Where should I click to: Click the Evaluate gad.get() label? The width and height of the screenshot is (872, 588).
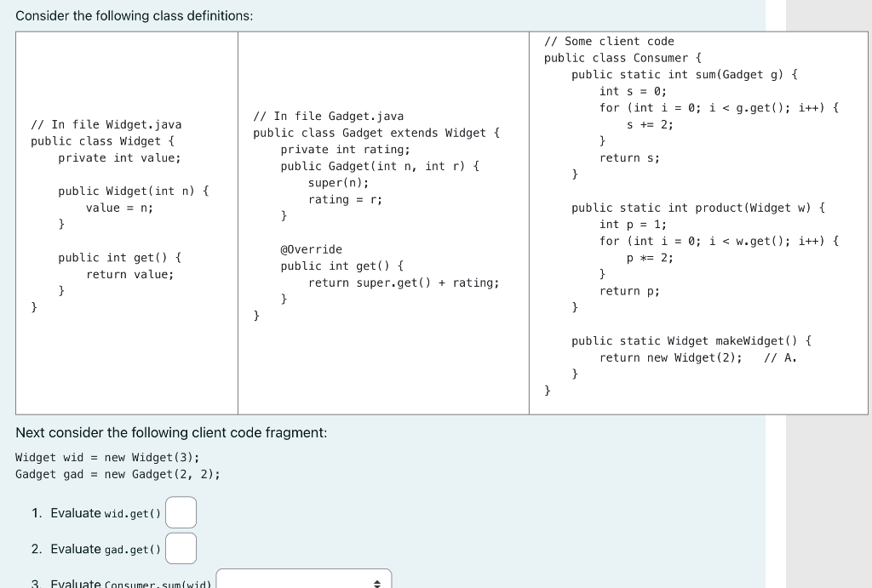105,548
